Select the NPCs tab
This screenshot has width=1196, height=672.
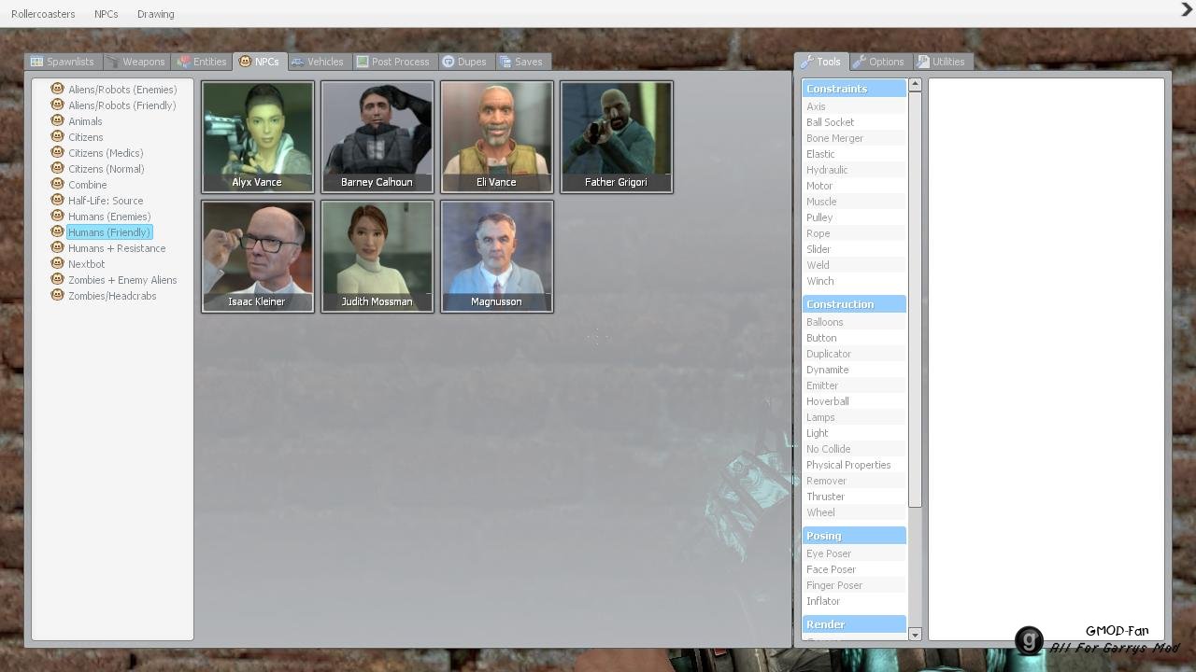click(260, 62)
